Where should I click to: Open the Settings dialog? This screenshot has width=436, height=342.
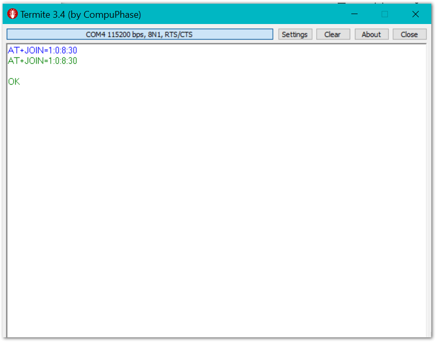(295, 34)
